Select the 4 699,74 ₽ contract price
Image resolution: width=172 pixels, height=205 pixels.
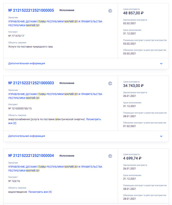pos(132,158)
